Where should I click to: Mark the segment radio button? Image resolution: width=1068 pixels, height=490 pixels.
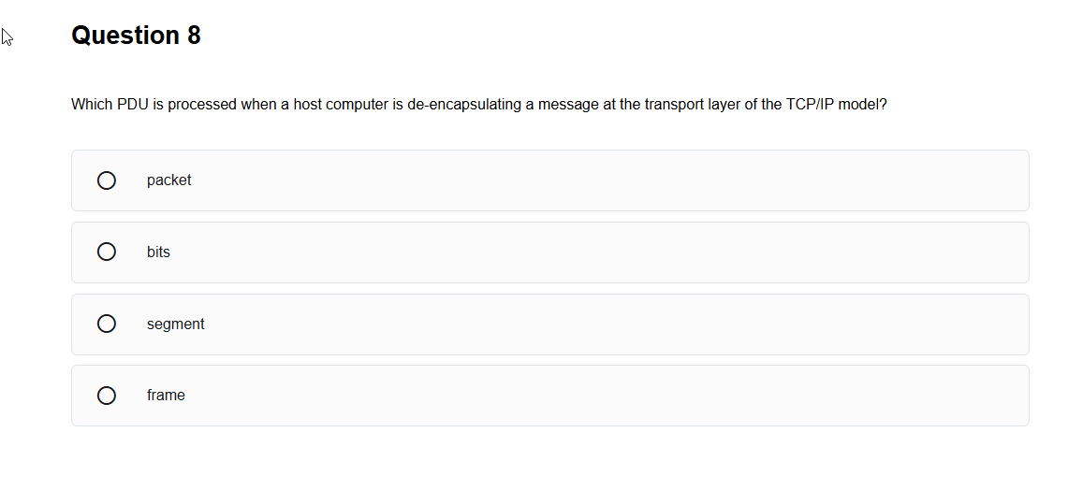[x=107, y=324]
